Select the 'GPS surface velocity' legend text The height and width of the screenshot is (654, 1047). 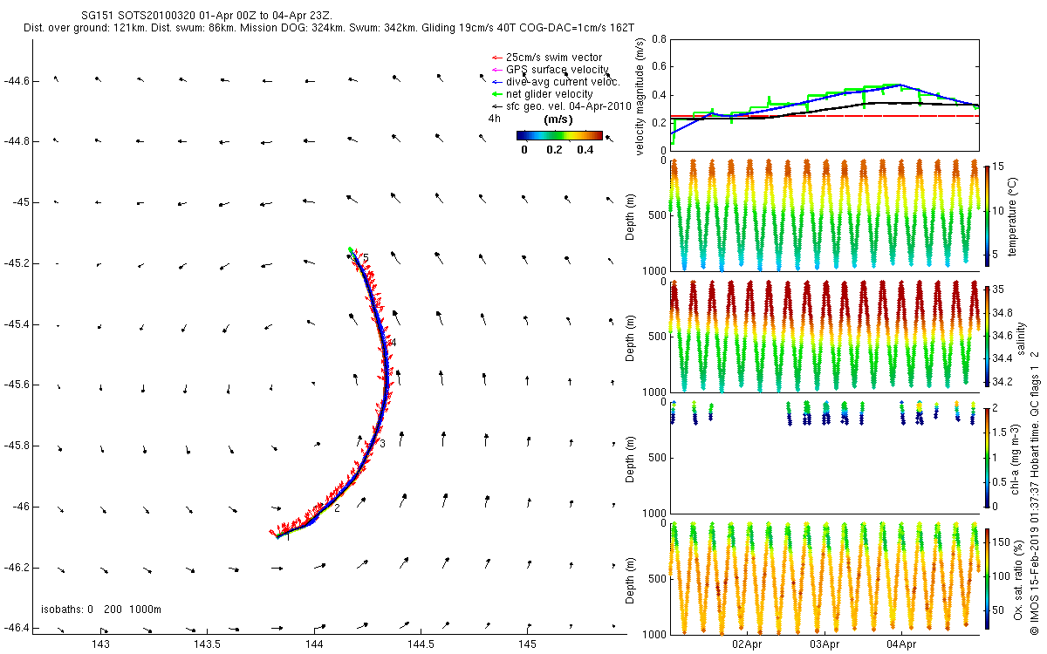pyautogui.click(x=557, y=70)
